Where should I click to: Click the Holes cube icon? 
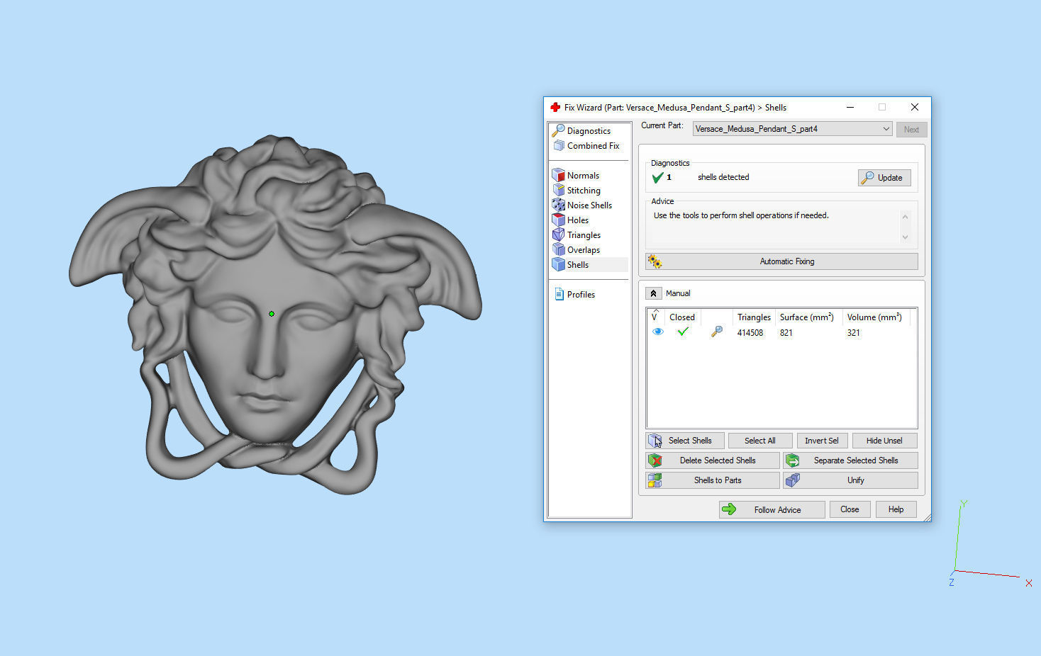[x=559, y=220]
